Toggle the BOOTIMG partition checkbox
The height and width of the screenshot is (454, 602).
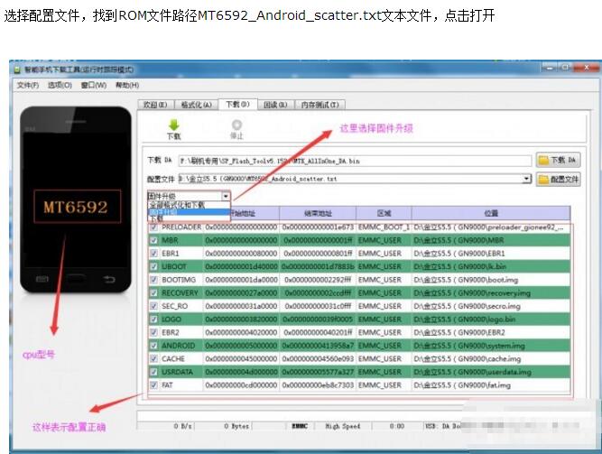154,279
